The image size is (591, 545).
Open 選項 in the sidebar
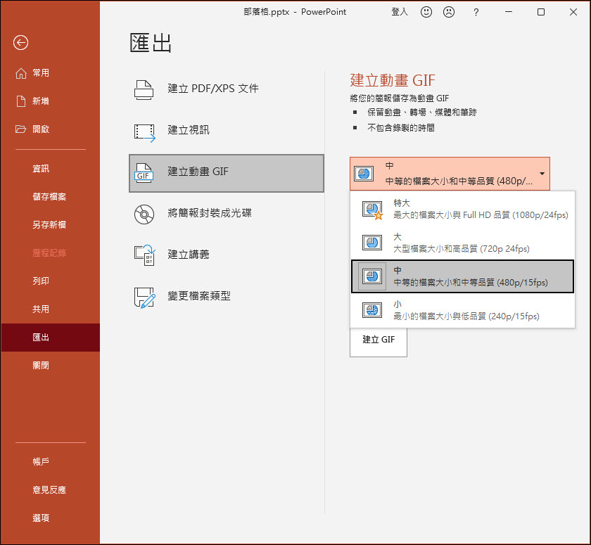50,518
